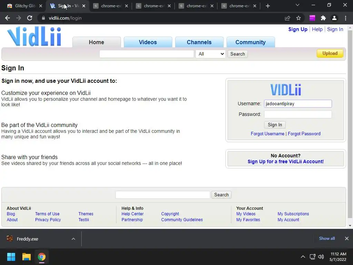353x265 pixels.
Task: Open the About footer link
Action: [12, 220]
